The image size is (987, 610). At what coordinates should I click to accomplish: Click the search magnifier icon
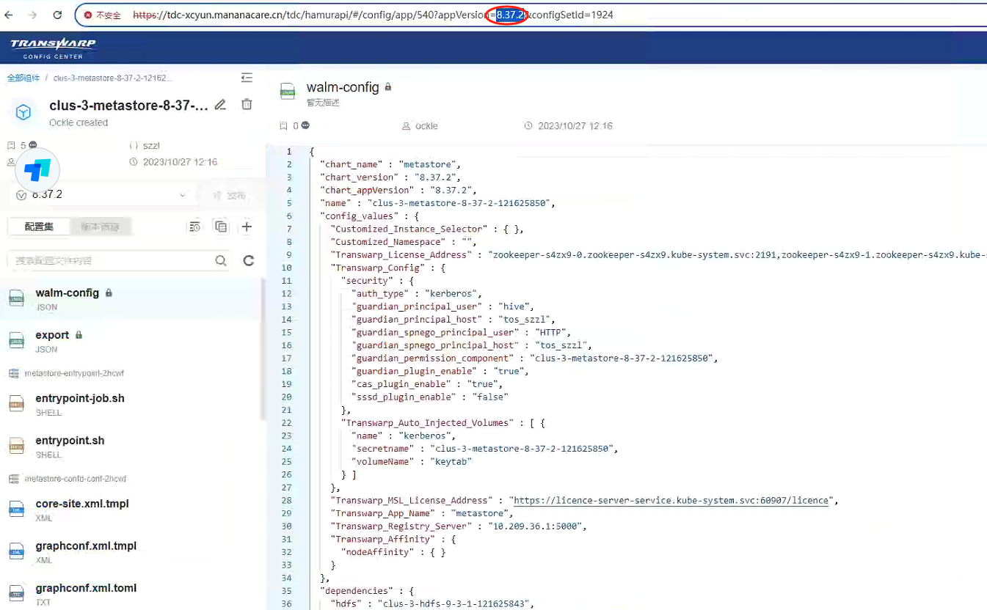pyautogui.click(x=221, y=260)
